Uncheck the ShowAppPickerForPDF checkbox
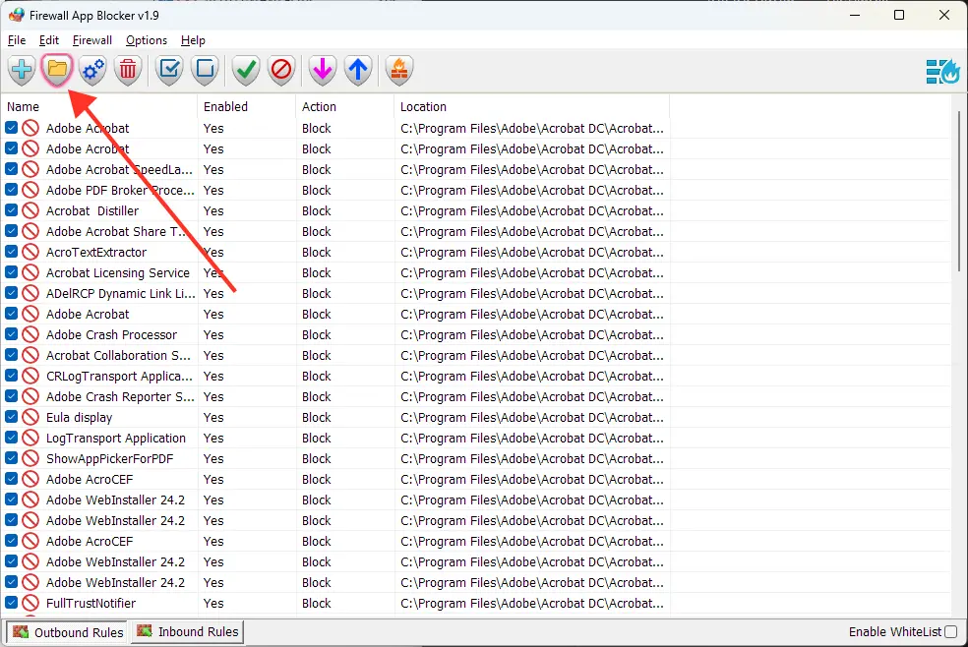The height and width of the screenshot is (647, 968). 11,458
